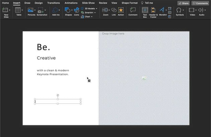This screenshot has width=211, height=137.
Task: Click the Comment icon in ribbon
Action: [x=133, y=10]
